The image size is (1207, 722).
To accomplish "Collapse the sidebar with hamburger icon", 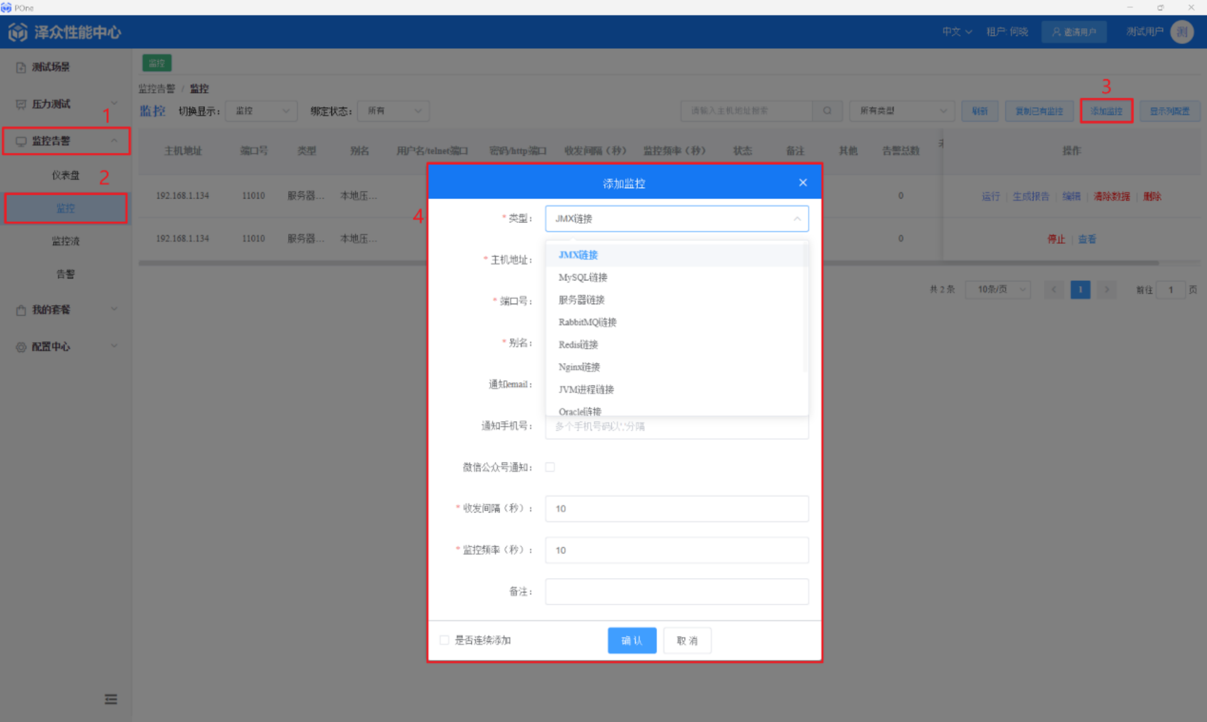I will click(x=111, y=699).
